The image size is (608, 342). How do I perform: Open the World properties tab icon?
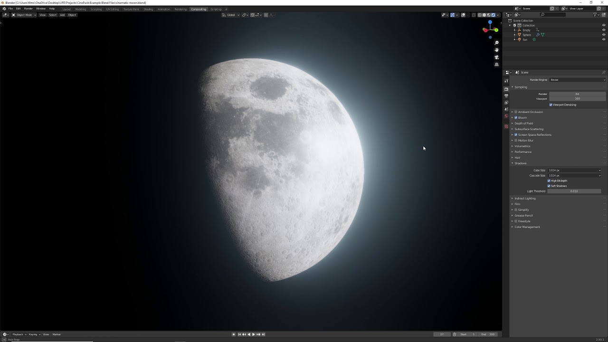[506, 116]
